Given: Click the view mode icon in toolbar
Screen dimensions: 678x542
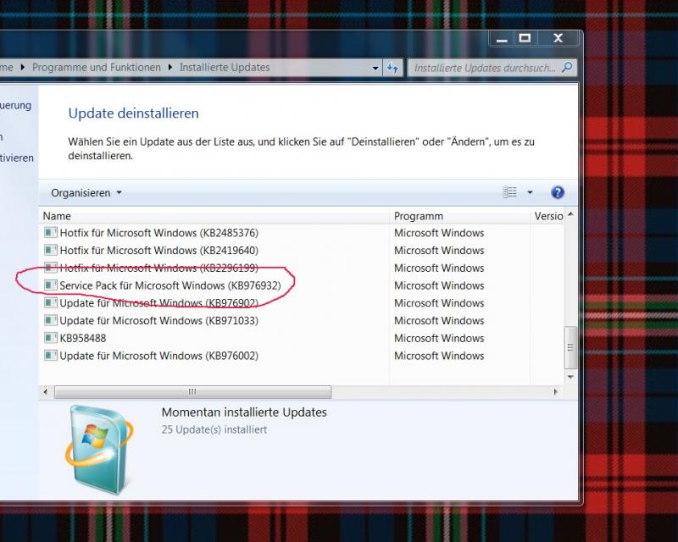Looking at the screenshot, I should pos(510,192).
